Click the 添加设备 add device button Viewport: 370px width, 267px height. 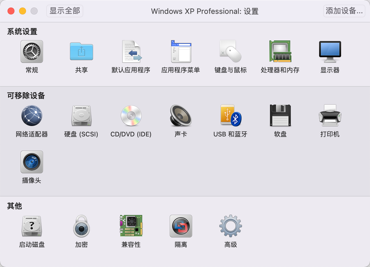[x=344, y=11]
